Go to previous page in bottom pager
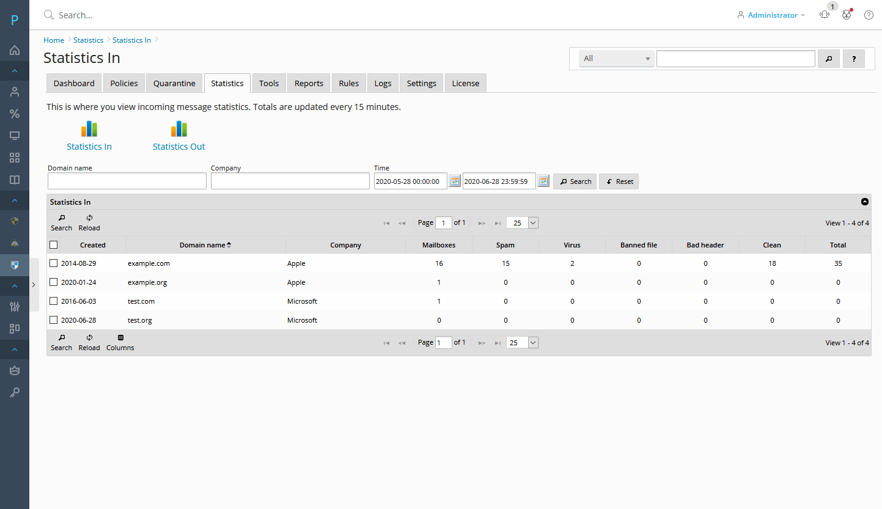The image size is (882, 509). click(402, 343)
